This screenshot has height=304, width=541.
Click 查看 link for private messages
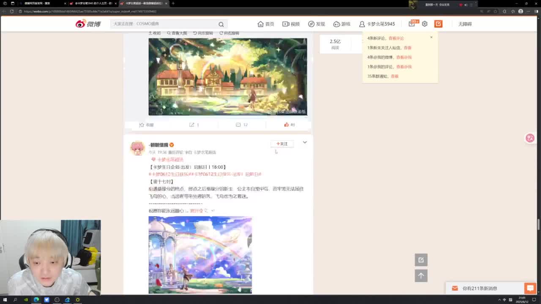pos(407,48)
